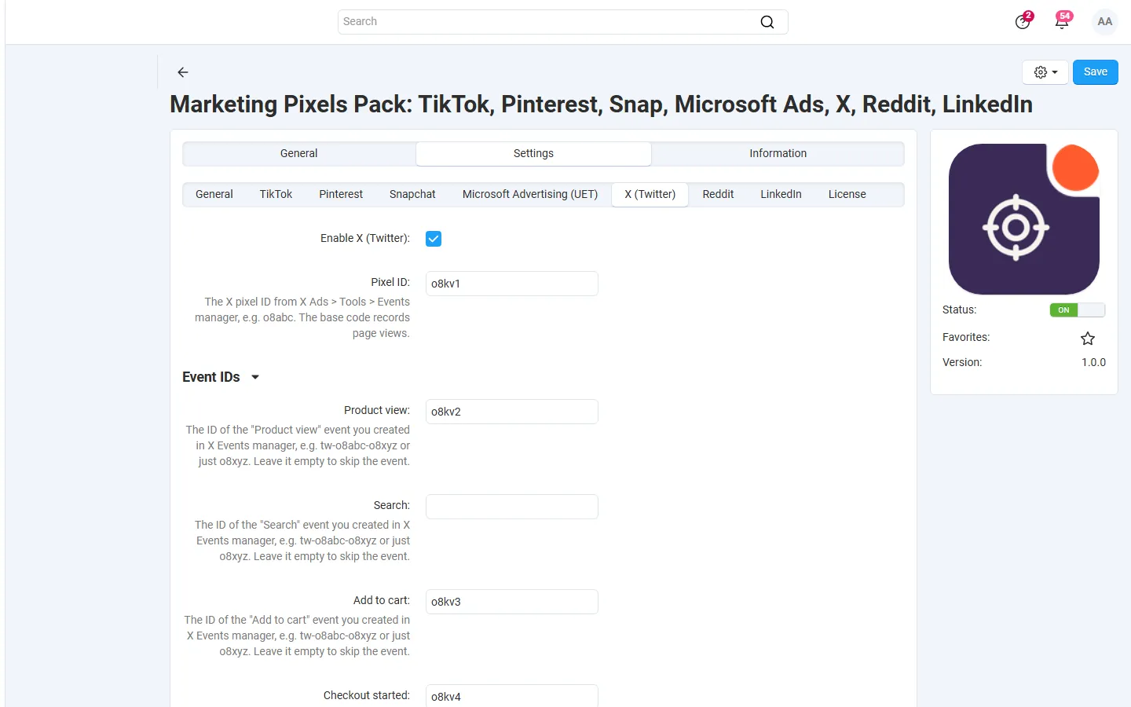Image resolution: width=1131 pixels, height=707 pixels.
Task: Add to favorites with star icon
Action: tap(1088, 339)
